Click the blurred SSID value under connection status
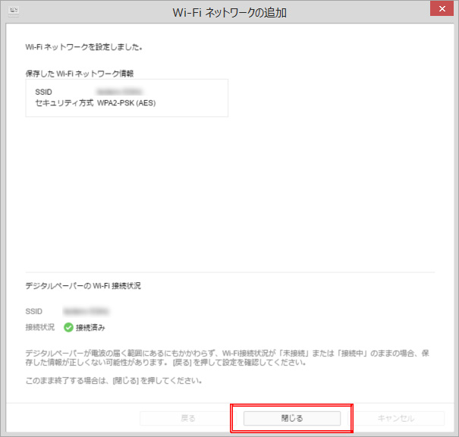Viewport: 459px width, 437px height. tap(86, 312)
